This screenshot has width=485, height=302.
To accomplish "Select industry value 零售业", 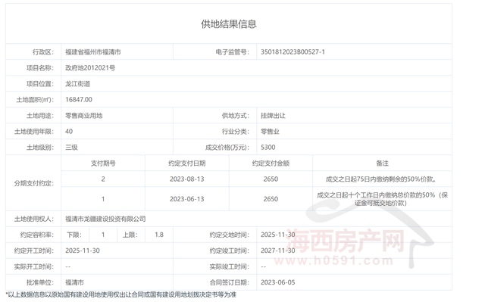I will click(270, 132).
